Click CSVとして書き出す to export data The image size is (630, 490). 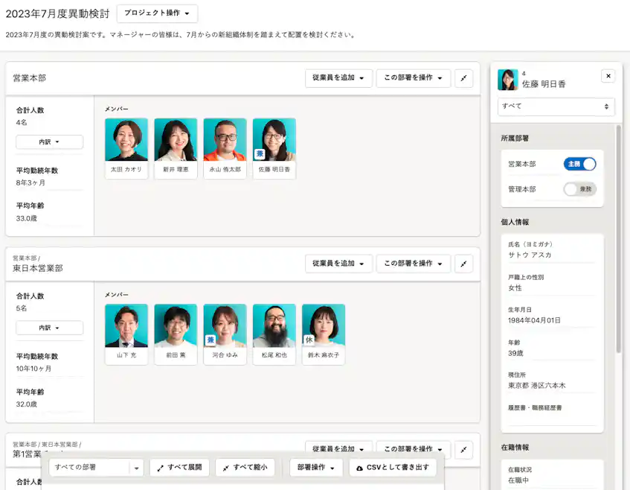394,467
